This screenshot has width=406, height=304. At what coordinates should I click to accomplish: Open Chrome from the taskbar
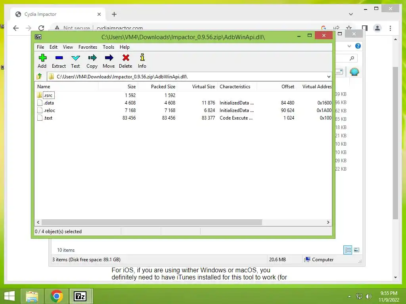click(57, 296)
